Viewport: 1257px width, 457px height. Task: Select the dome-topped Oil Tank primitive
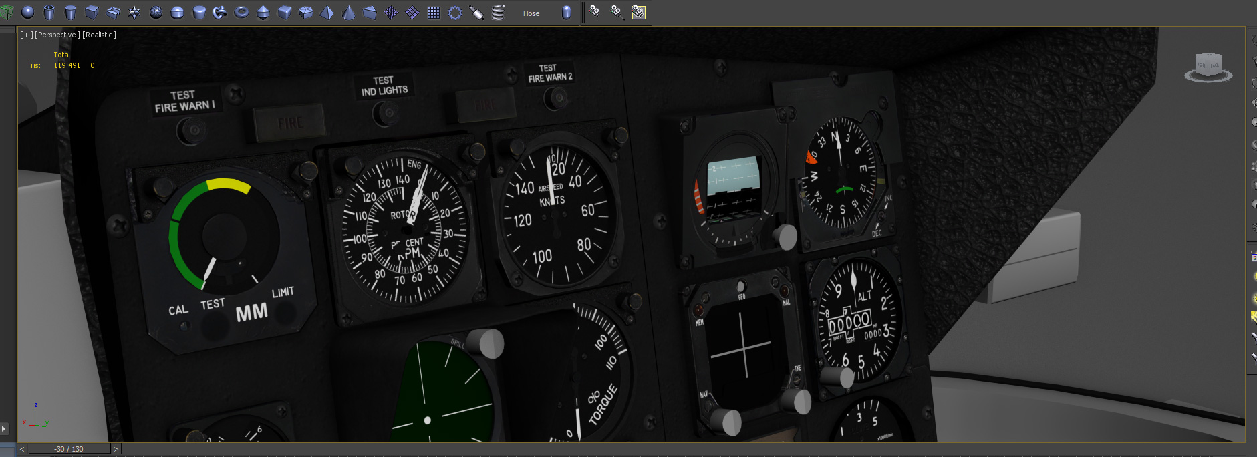pos(177,12)
